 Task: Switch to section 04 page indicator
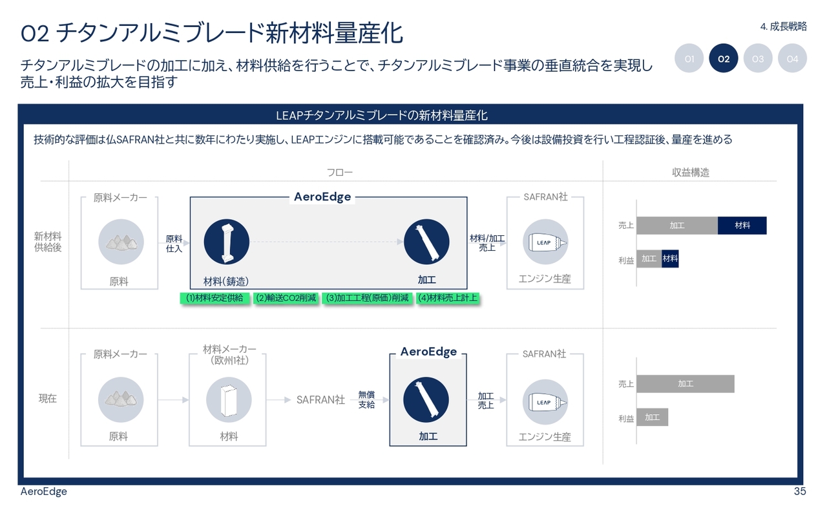pos(792,59)
